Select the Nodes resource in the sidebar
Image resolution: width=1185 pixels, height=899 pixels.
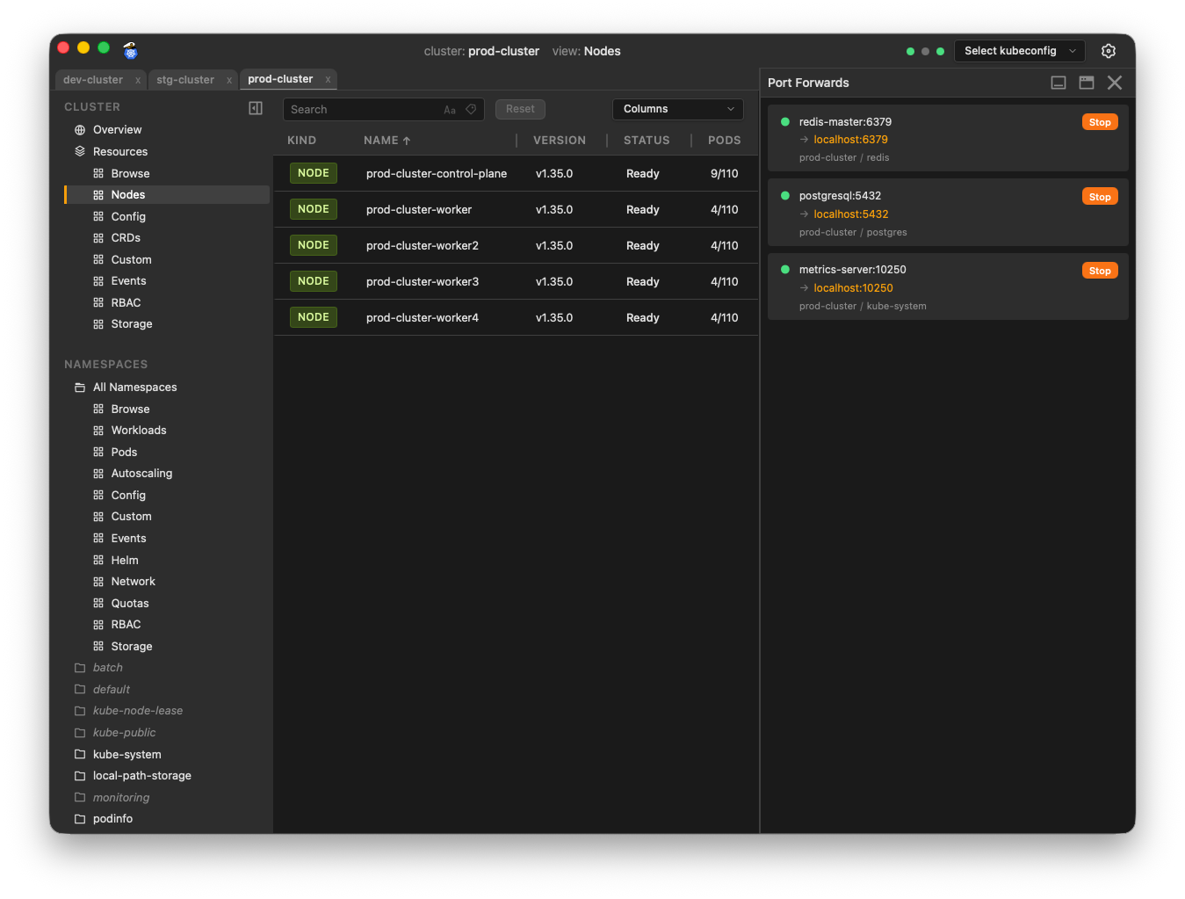(x=127, y=194)
